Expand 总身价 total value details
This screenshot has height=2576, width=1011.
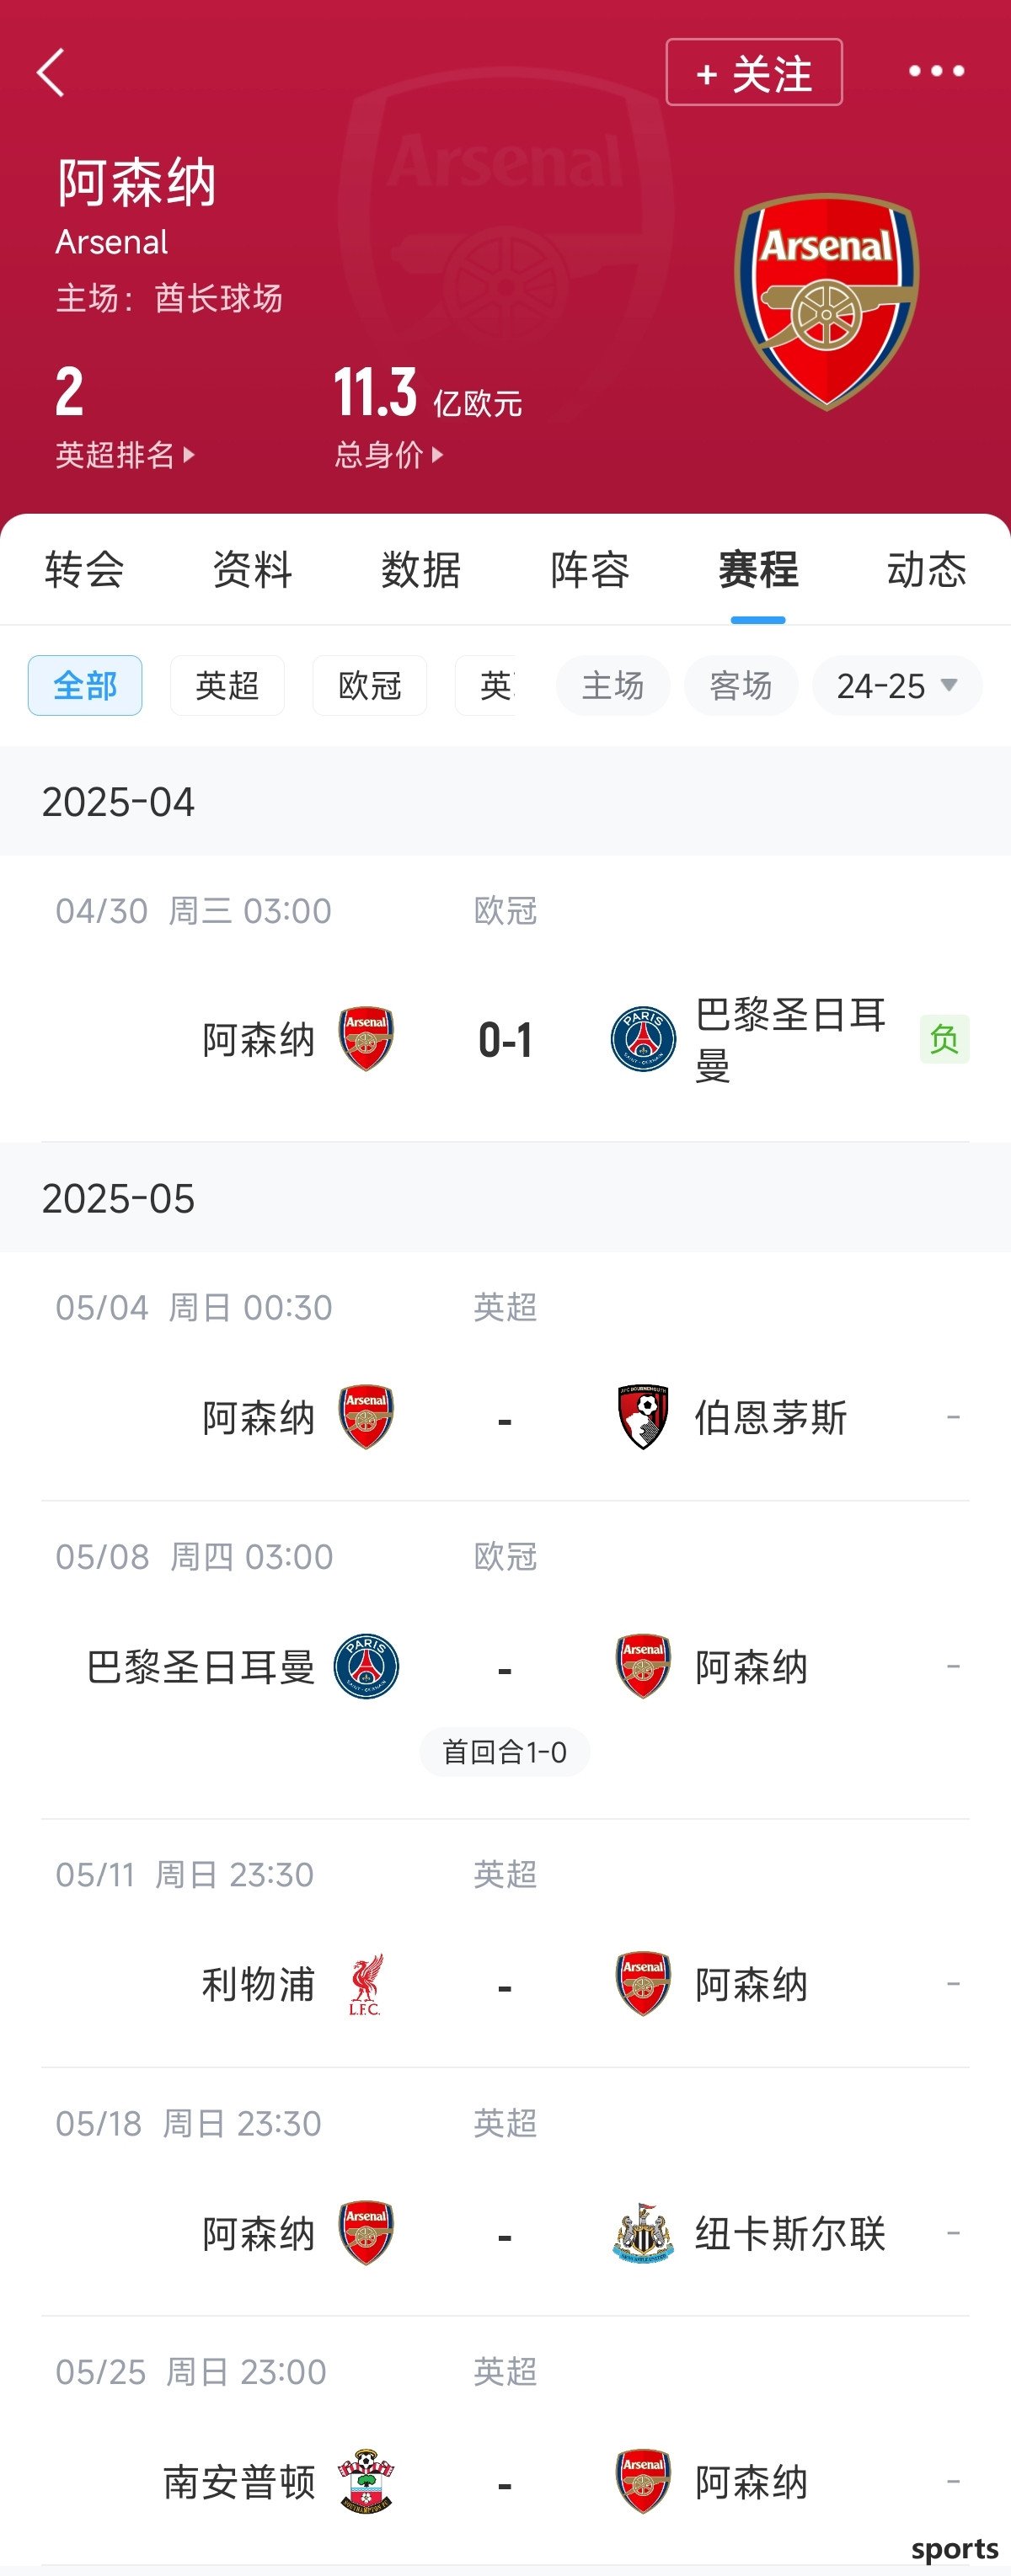point(389,455)
